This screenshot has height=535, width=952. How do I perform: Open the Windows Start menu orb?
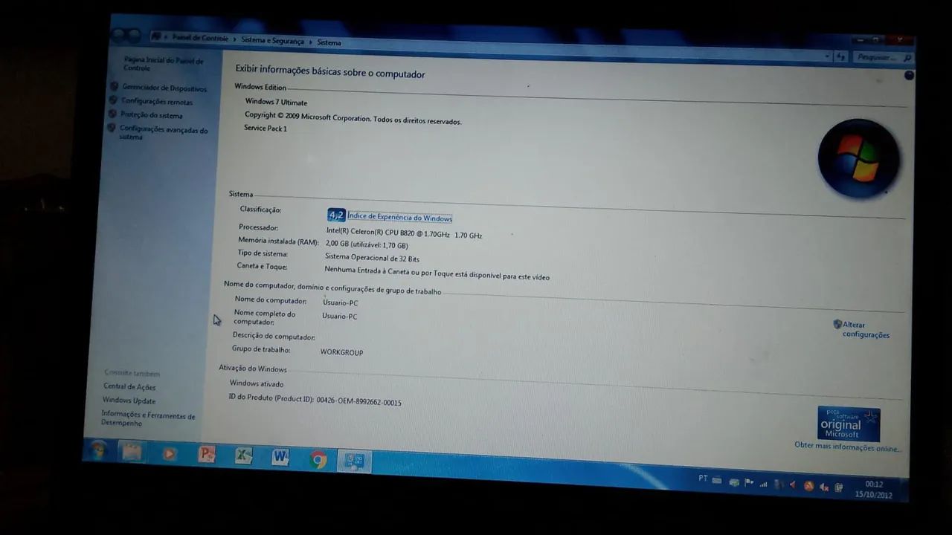[x=99, y=450]
